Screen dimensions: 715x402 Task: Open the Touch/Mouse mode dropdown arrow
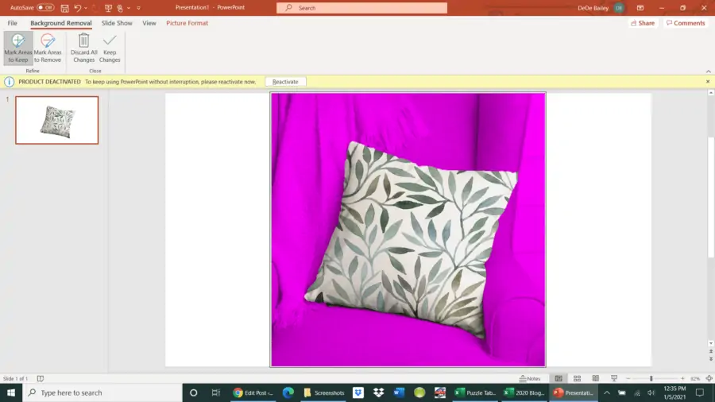(x=129, y=8)
